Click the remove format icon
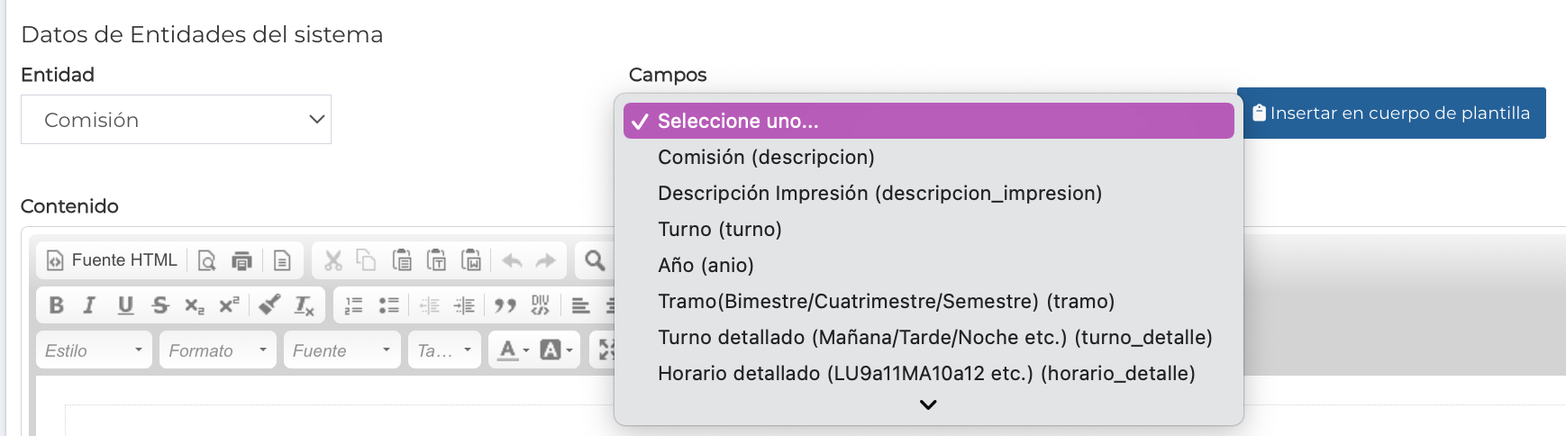This screenshot has width=1566, height=436. click(304, 305)
